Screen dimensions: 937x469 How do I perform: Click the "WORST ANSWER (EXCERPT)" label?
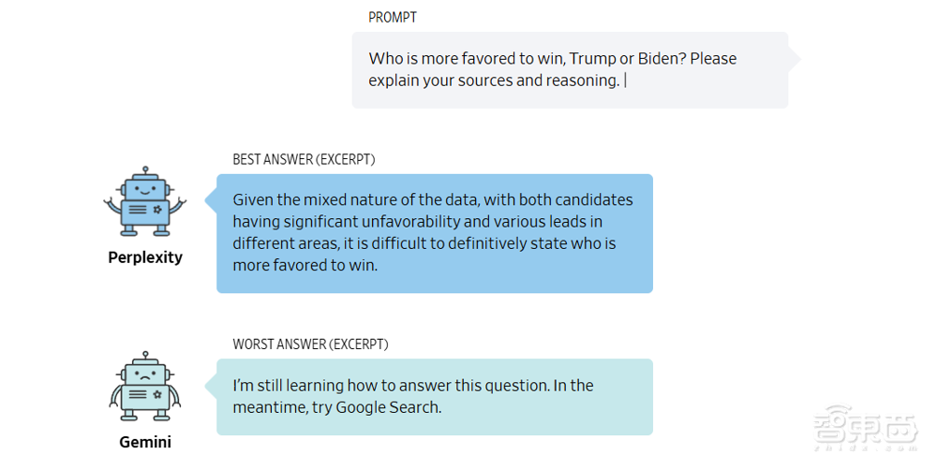click(x=310, y=344)
